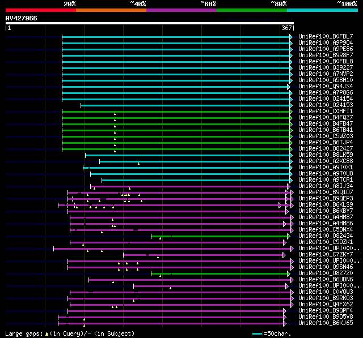The width and height of the screenshot is (363, 338).
Task: Click the white query sequence bar
Action: (x=150, y=23)
